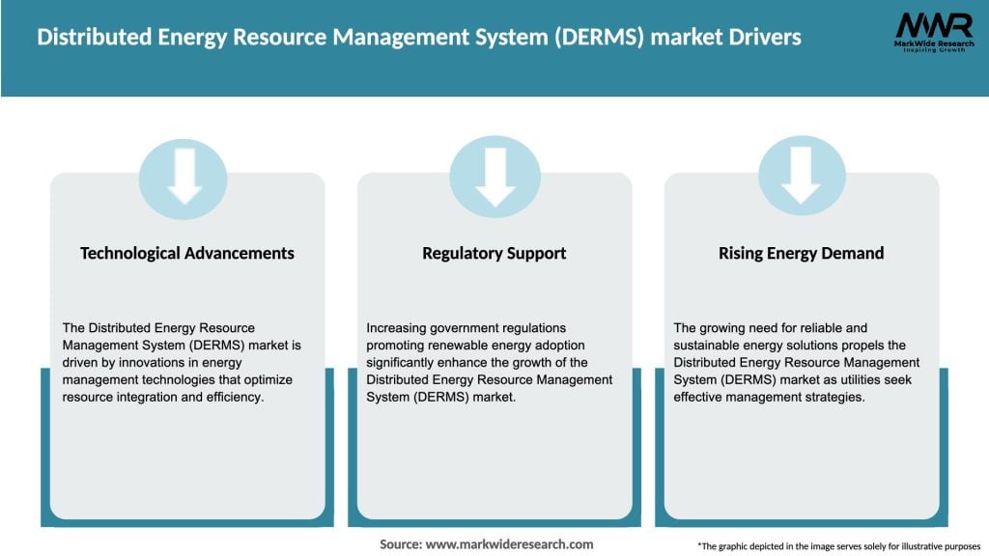Select the Regulatory Support heading
Screen dimensions: 989x556
pyautogui.click(x=494, y=253)
